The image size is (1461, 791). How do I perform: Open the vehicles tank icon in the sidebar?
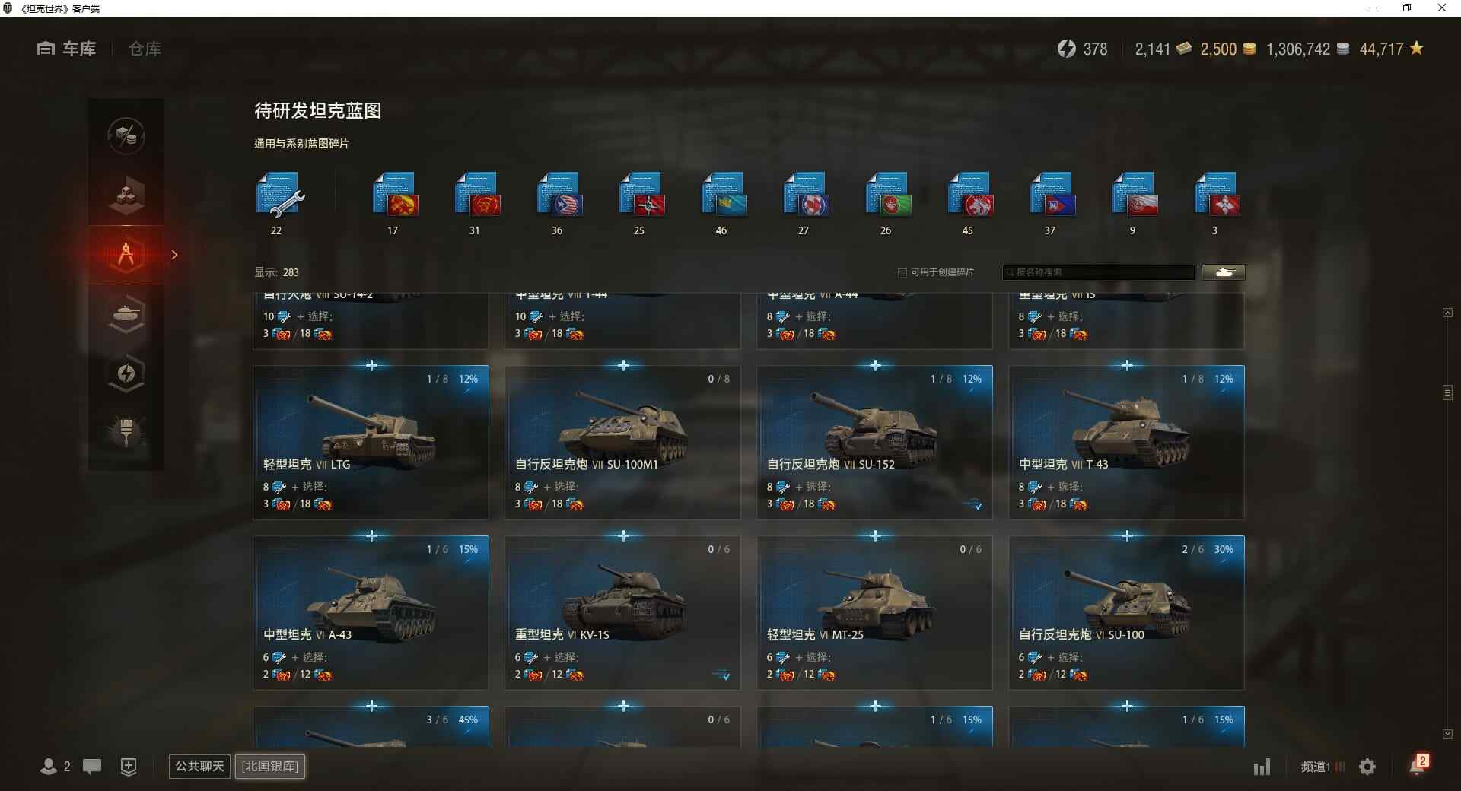(x=126, y=313)
